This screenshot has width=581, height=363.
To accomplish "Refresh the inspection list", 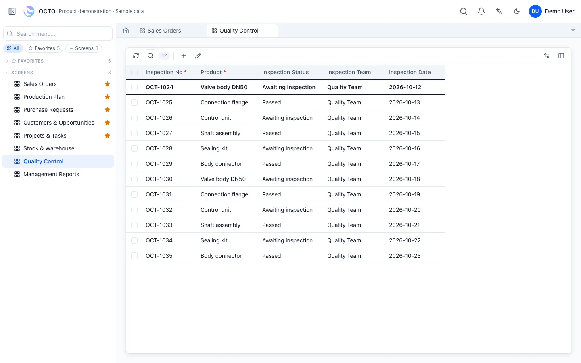I will pyautogui.click(x=136, y=56).
